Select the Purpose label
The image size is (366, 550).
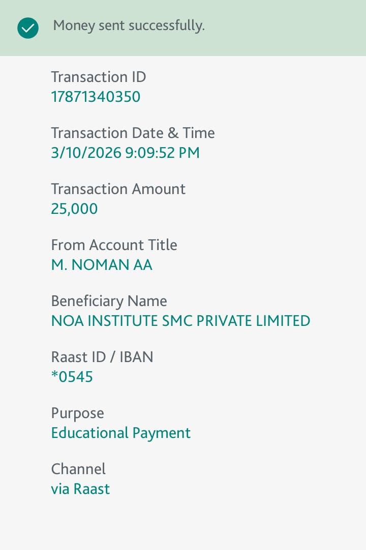[77, 413]
